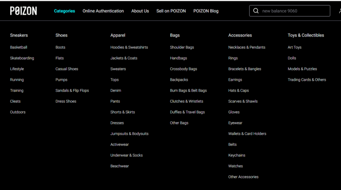Open Duffles & Travel Bags
This screenshot has height=190, width=341.
[187, 112]
